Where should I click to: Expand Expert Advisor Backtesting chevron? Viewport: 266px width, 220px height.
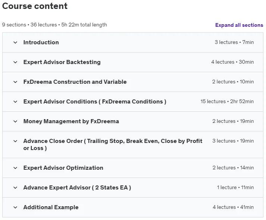click(15, 62)
